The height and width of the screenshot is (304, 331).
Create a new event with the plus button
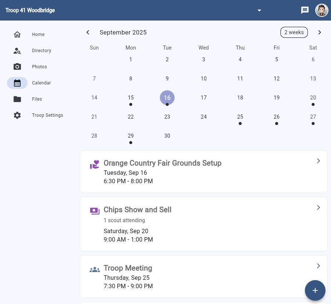pyautogui.click(x=315, y=290)
